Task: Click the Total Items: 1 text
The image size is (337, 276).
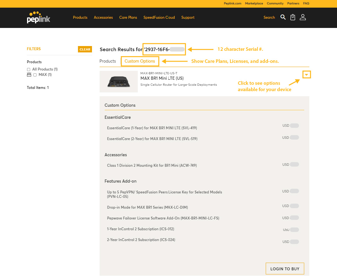Action: [38, 87]
